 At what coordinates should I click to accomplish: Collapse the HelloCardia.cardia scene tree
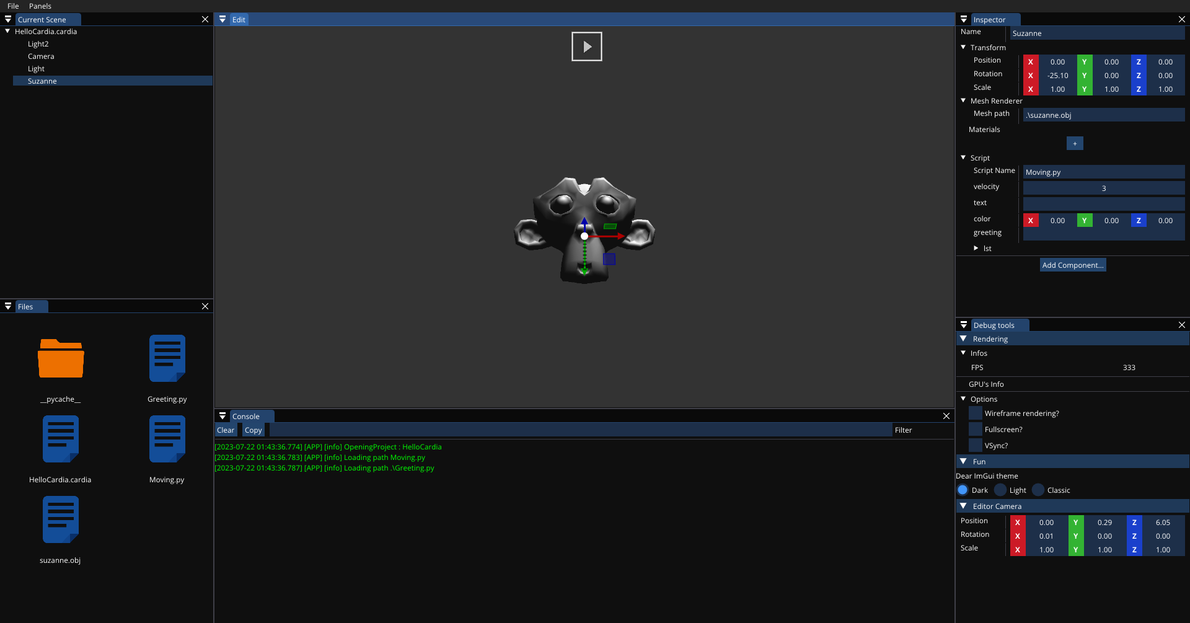(7, 32)
